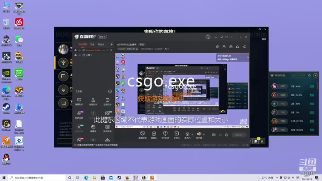Viewport: 322px width, 181px height.
Task: Open the 主播任务 streamer tasks tool
Action: click(107, 102)
